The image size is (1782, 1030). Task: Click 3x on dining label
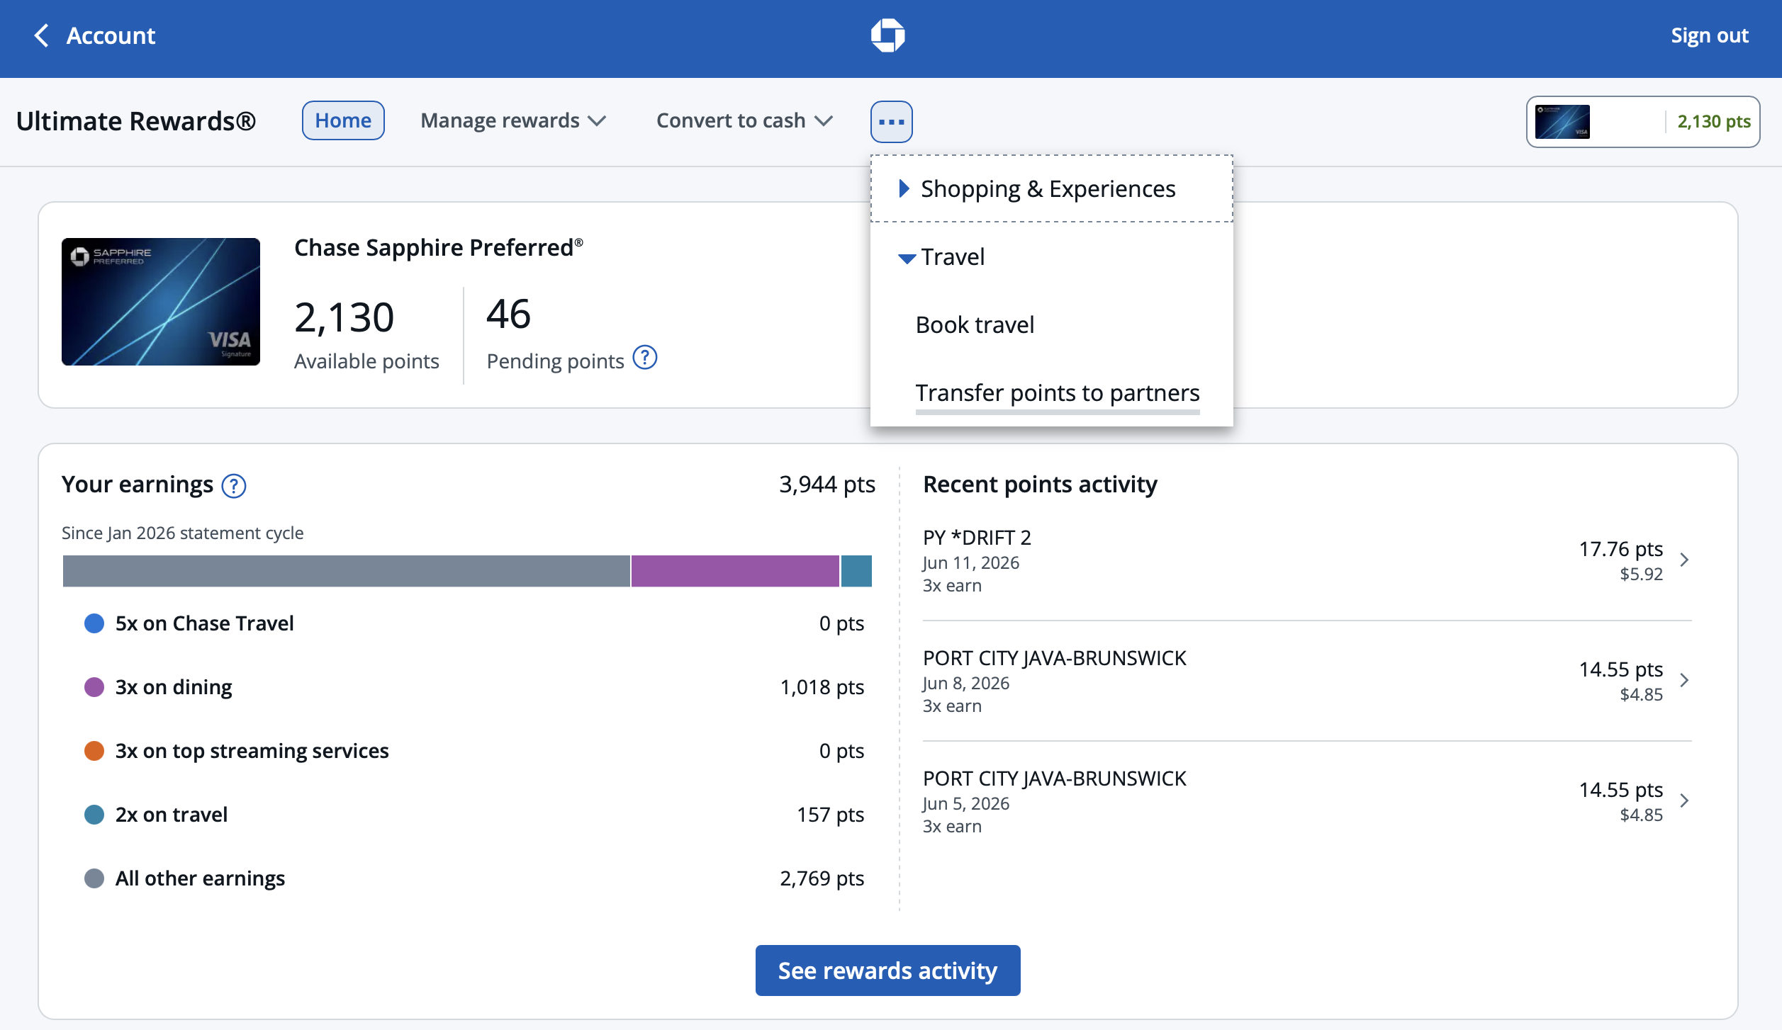[174, 687]
